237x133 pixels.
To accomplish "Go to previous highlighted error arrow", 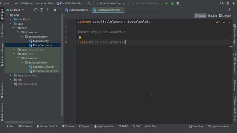I will pos(224,22).
